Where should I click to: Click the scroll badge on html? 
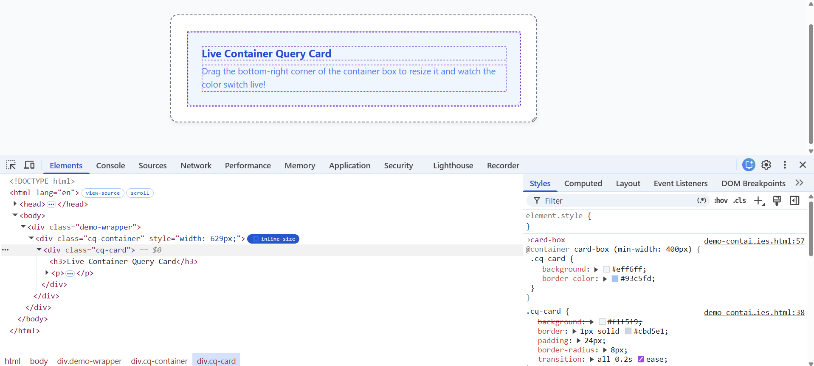pyautogui.click(x=140, y=193)
